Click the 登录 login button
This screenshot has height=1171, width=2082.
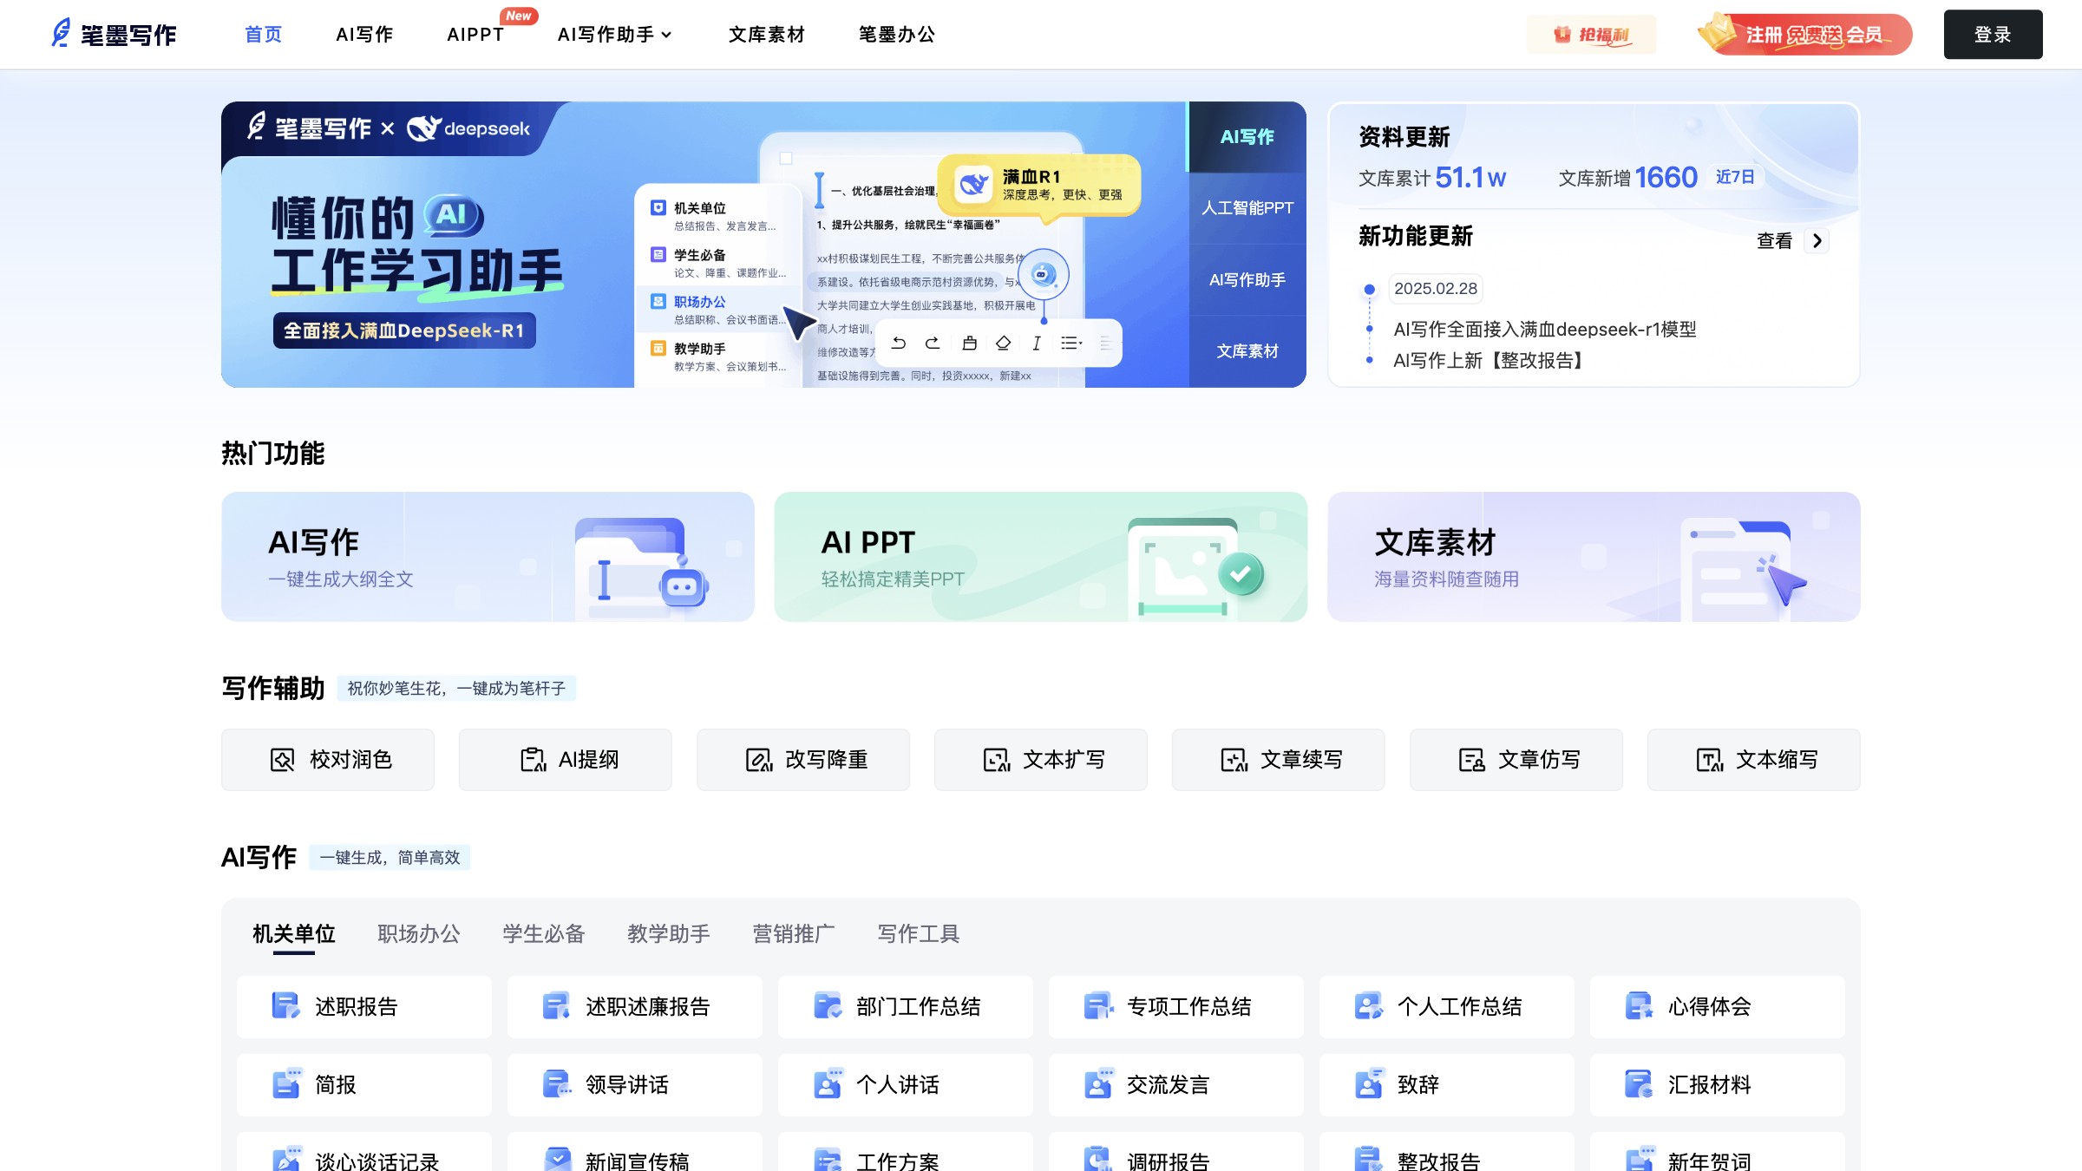tap(1992, 34)
